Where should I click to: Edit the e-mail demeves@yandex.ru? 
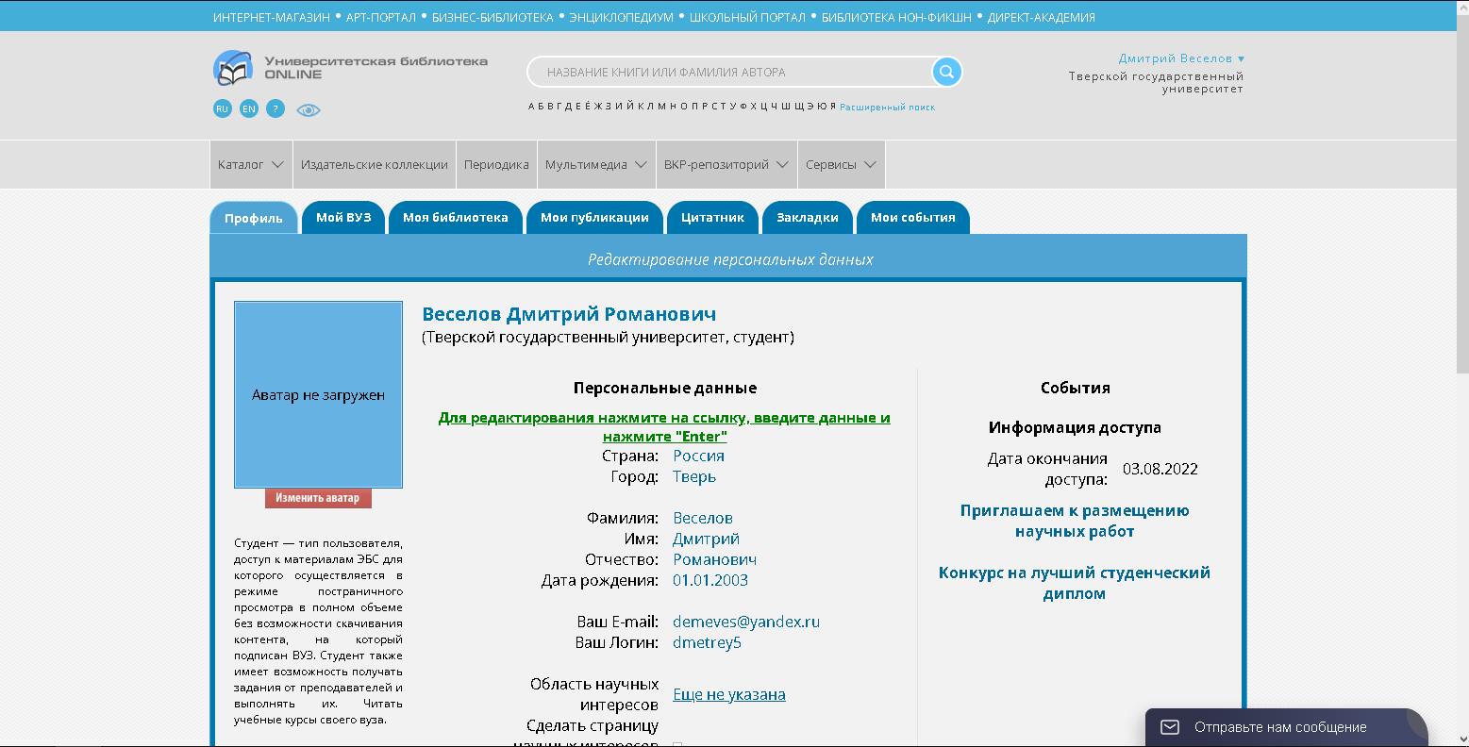pos(745,622)
